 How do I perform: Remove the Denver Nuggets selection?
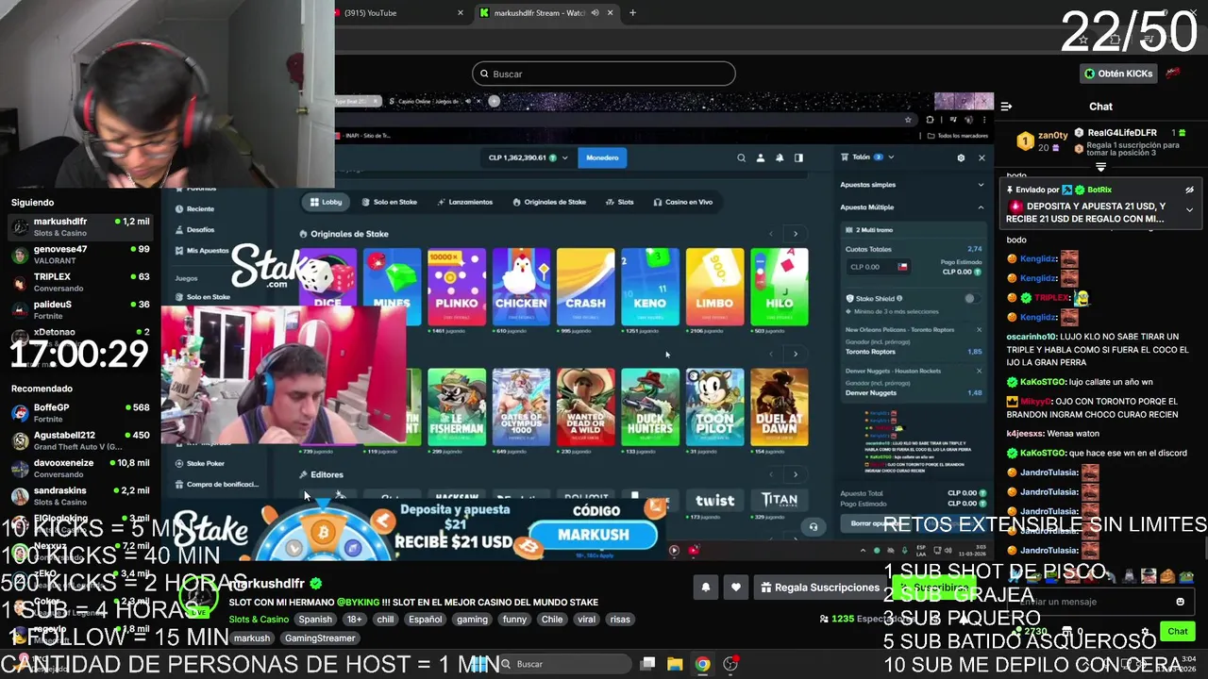[979, 371]
